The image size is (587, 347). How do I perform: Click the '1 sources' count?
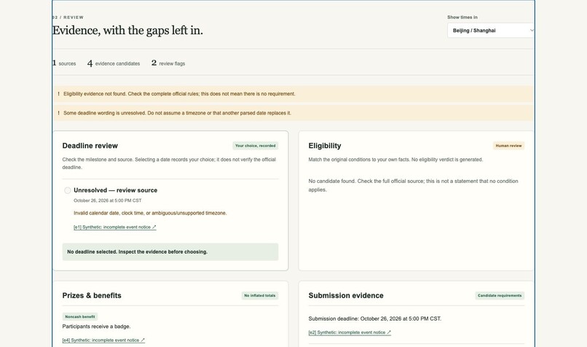point(64,63)
